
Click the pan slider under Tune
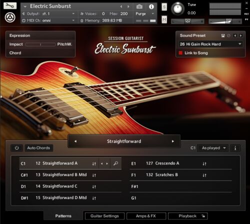click(x=187, y=21)
